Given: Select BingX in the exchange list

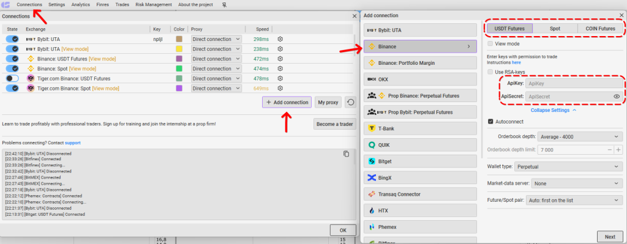Looking at the screenshot, I should tap(420, 178).
